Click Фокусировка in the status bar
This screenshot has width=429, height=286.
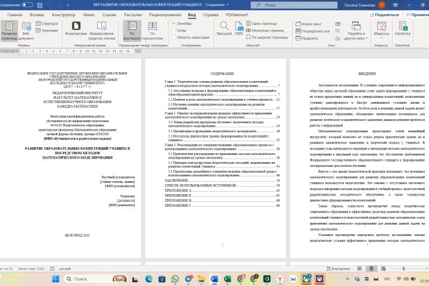coord(338,269)
